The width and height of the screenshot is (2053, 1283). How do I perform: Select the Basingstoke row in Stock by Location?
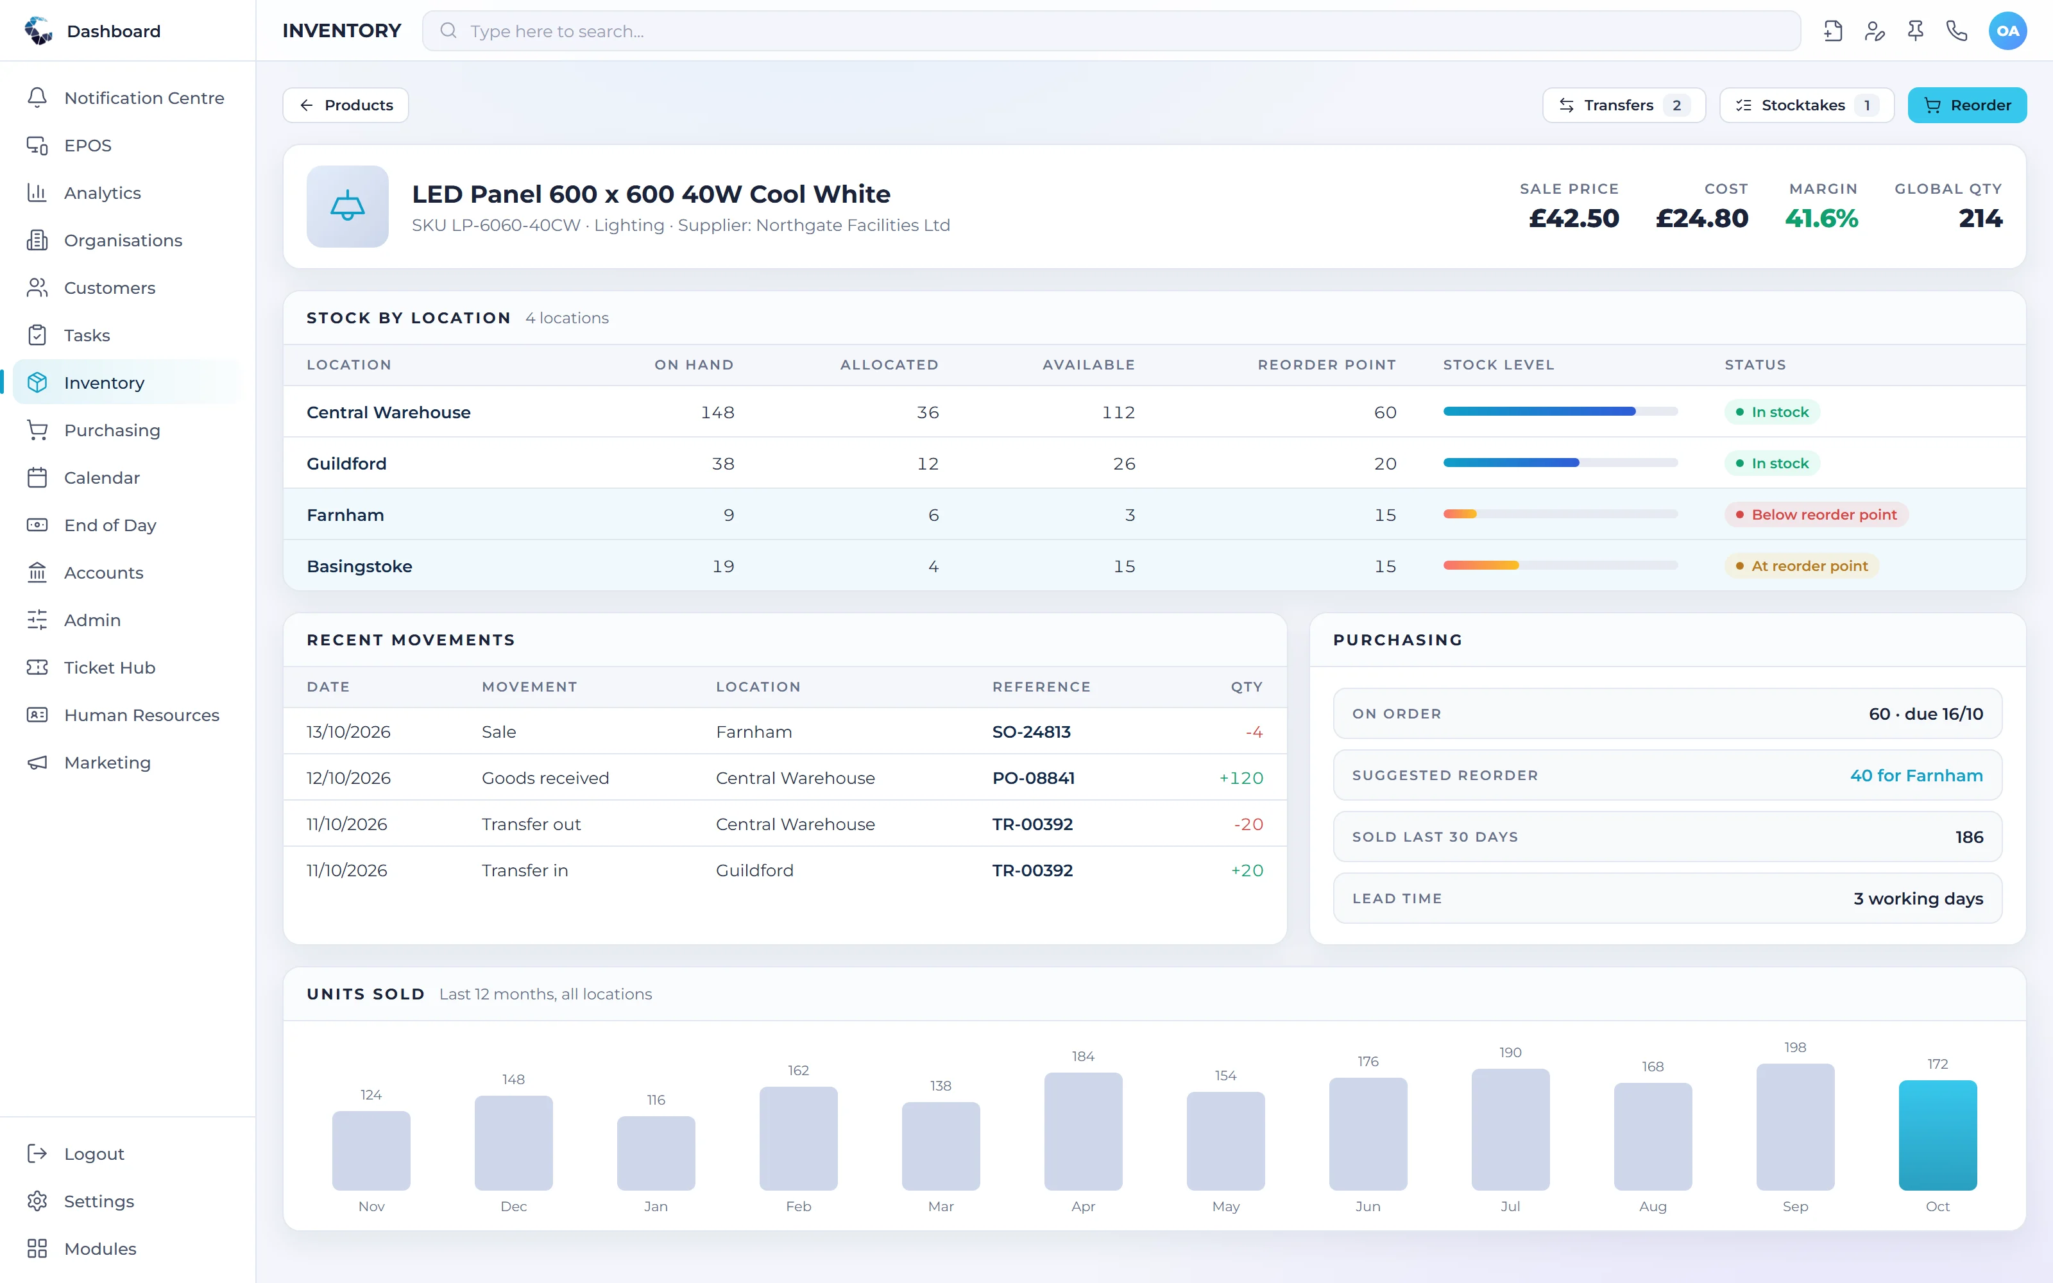coord(1154,566)
